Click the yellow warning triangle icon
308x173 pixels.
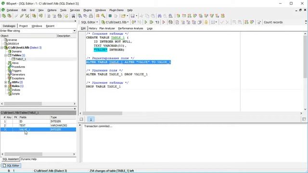[206, 23]
